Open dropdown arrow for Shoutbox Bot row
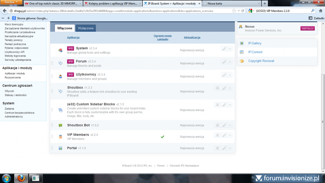The image size is (325, 183). pos(230,125)
